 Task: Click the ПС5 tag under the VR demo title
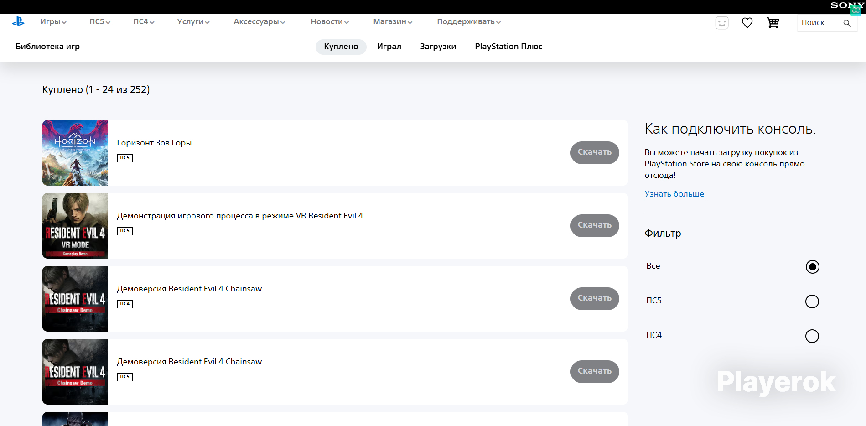125,231
